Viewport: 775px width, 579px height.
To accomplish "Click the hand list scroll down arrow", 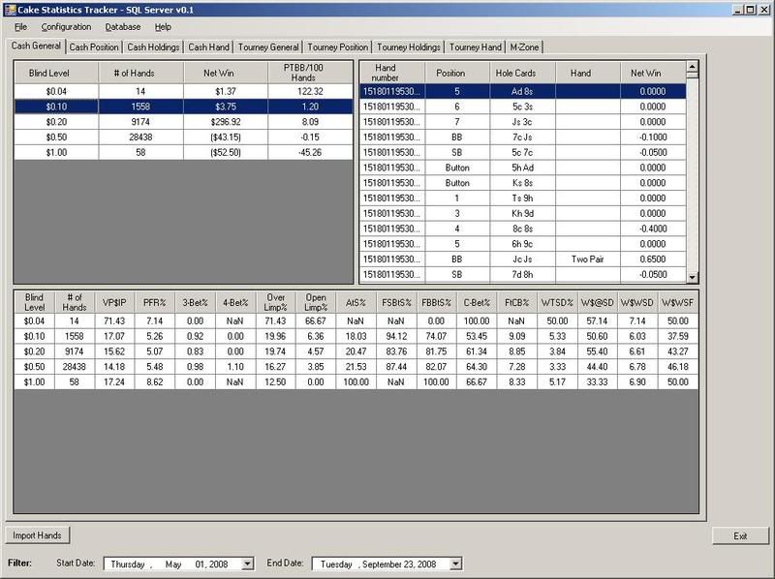I will click(x=693, y=278).
